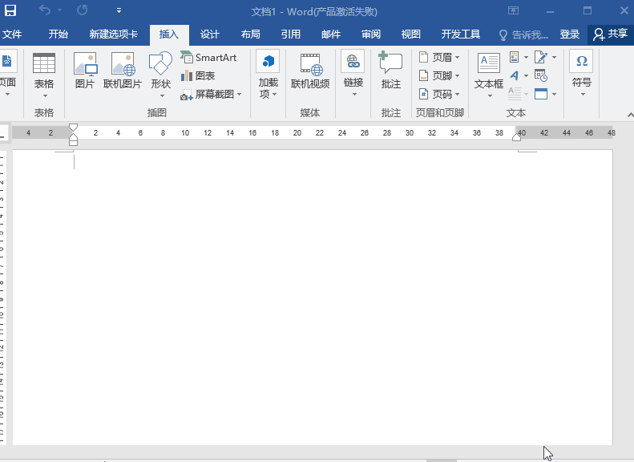Click the first-line indent marker on ruler
Screen dimensions: 634x462
click(x=73, y=128)
